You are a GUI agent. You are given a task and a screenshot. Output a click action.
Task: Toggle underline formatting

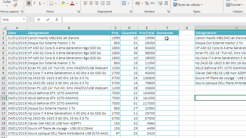click(x=40, y=3)
